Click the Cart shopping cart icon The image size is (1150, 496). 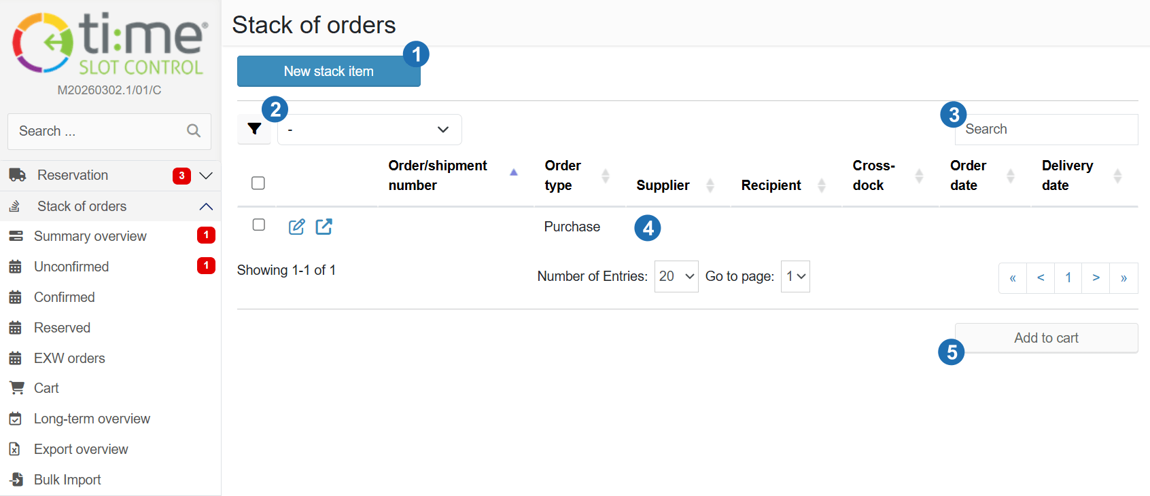point(16,388)
